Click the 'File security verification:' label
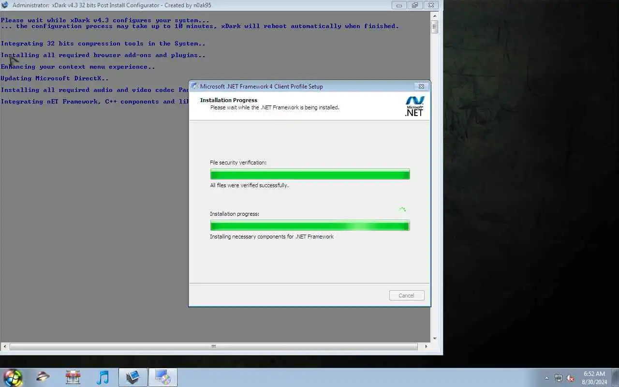The width and height of the screenshot is (619, 387). [x=238, y=163]
